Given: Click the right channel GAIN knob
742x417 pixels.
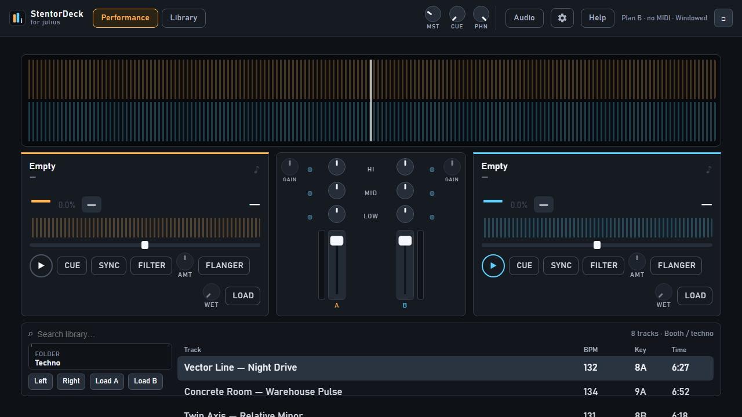Looking at the screenshot, I should pyautogui.click(x=452, y=167).
